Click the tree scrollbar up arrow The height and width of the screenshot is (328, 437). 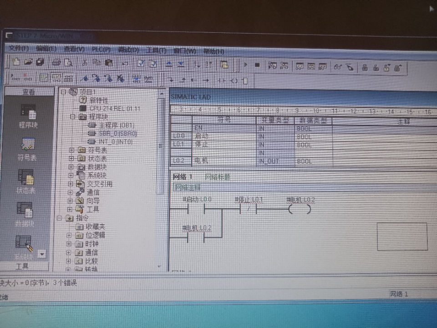(161, 94)
